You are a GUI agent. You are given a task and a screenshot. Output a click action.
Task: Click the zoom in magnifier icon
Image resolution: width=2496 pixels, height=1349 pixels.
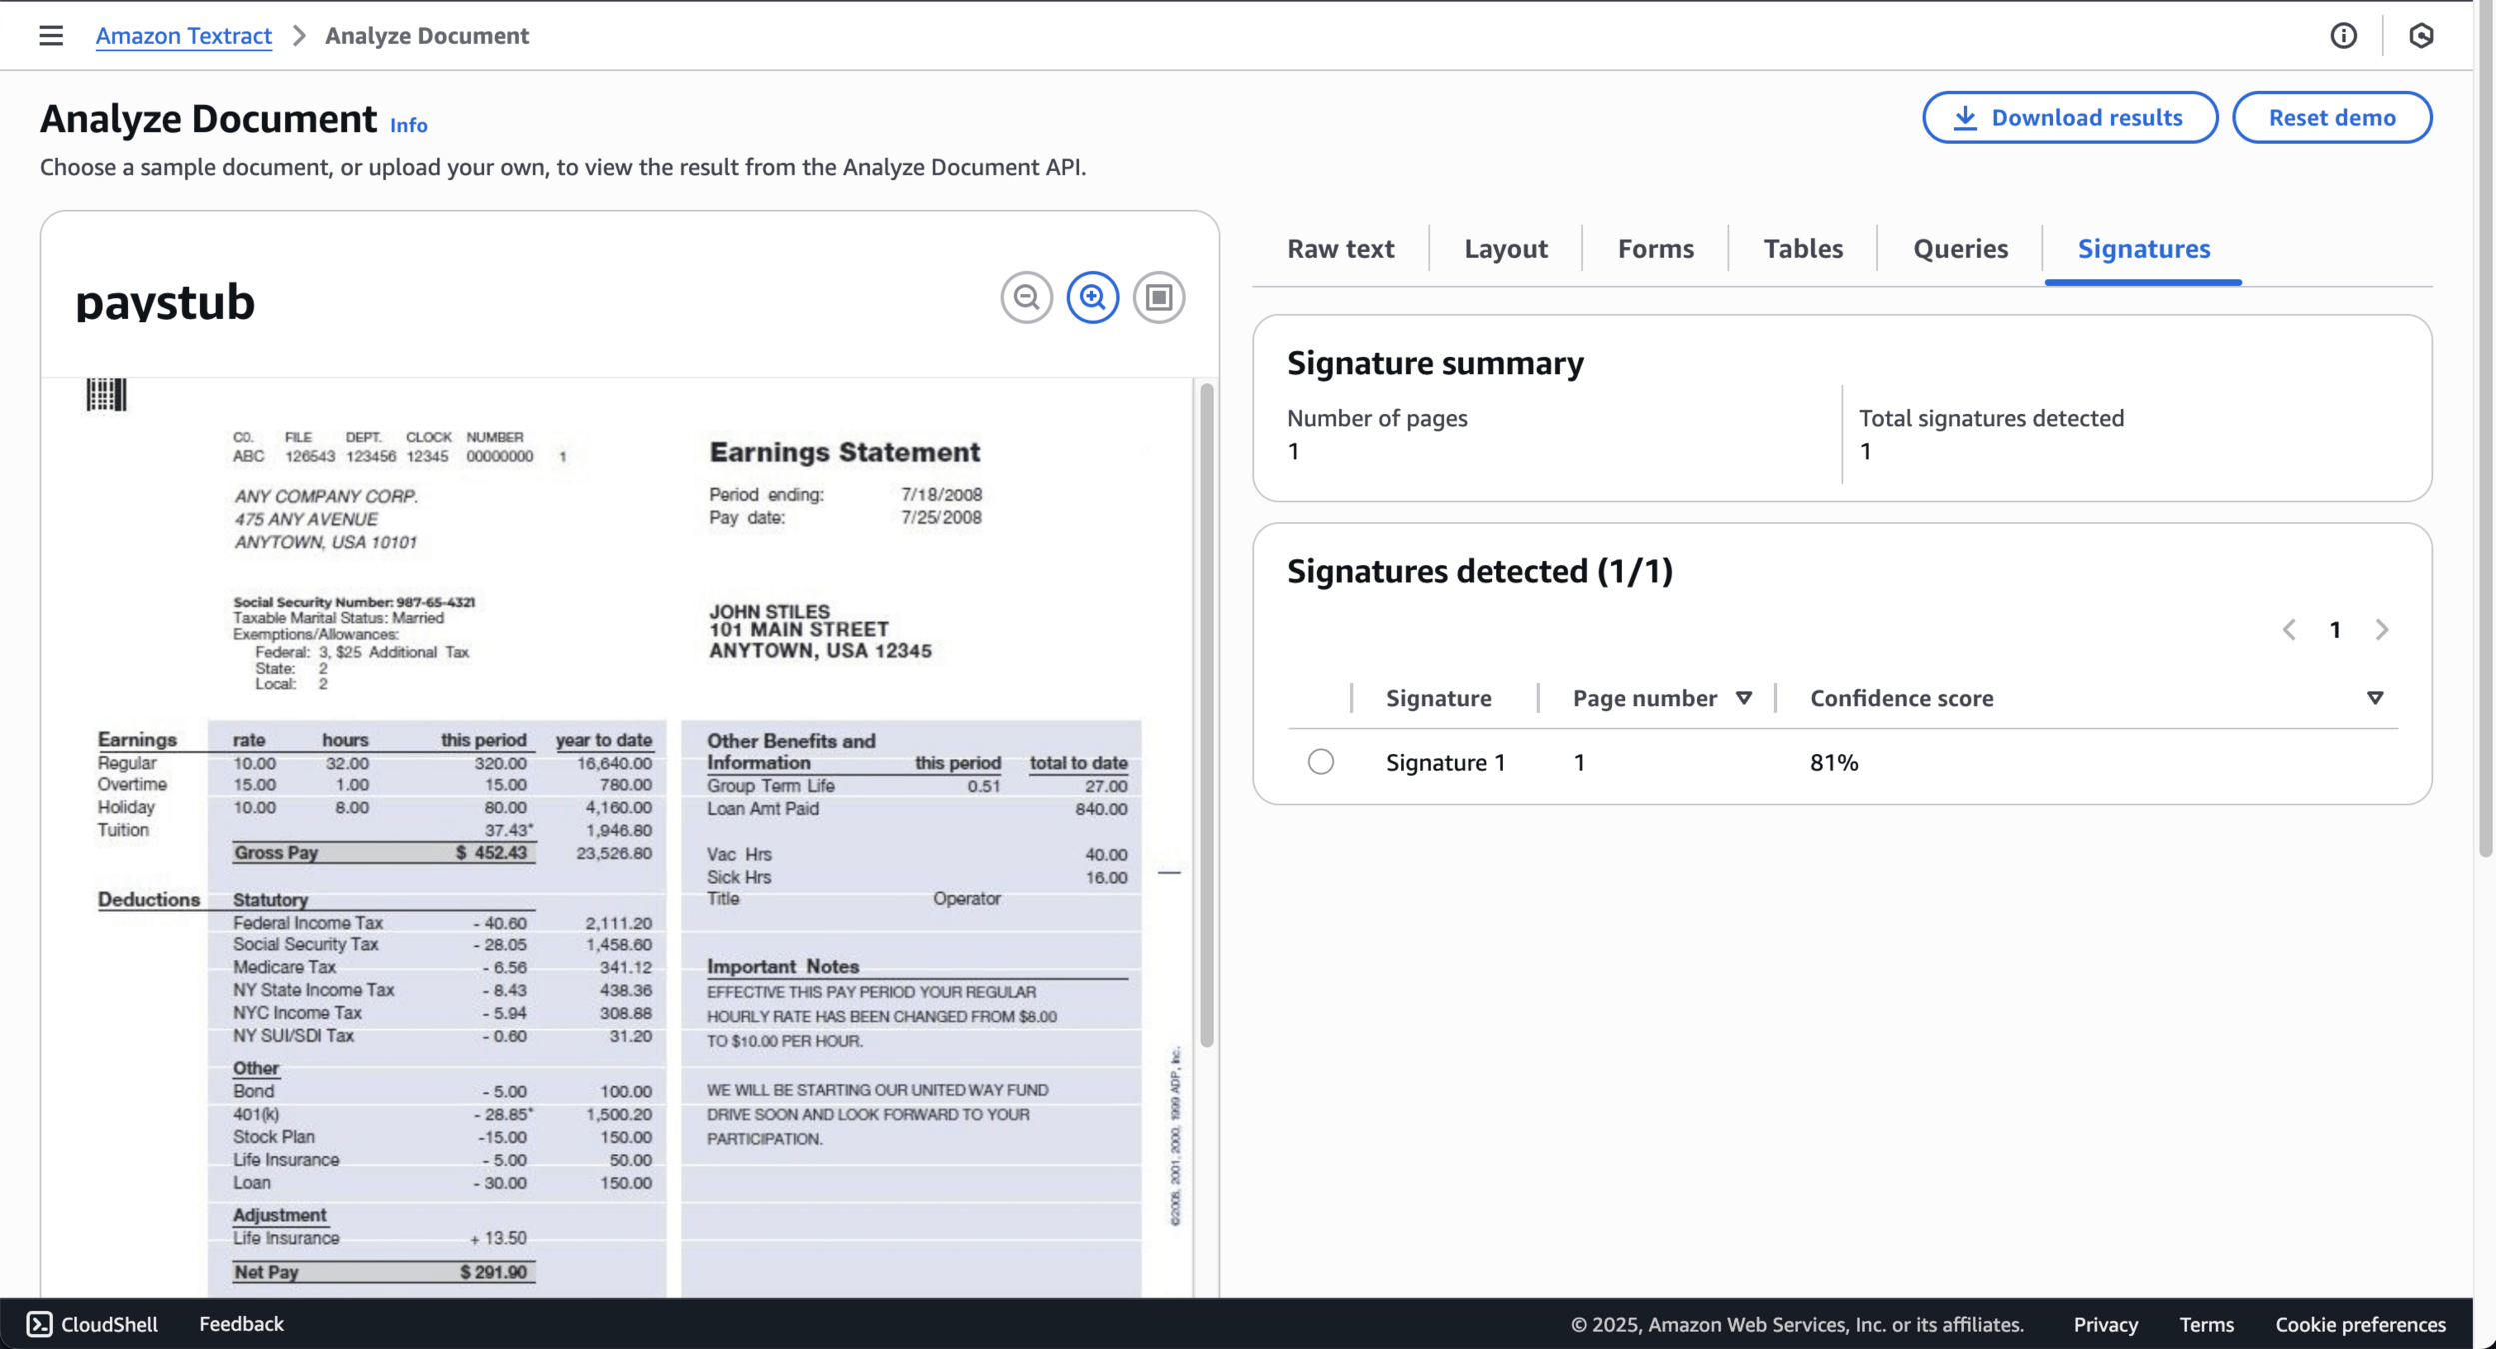[x=1092, y=297]
